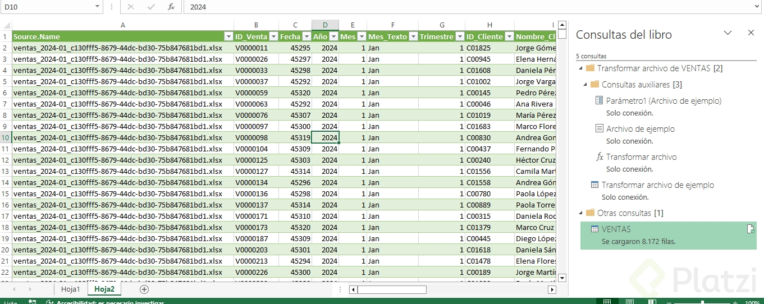Click the Otras consultas folder icon
Image resolution: width=764 pixels, height=304 pixels.
tap(589, 213)
